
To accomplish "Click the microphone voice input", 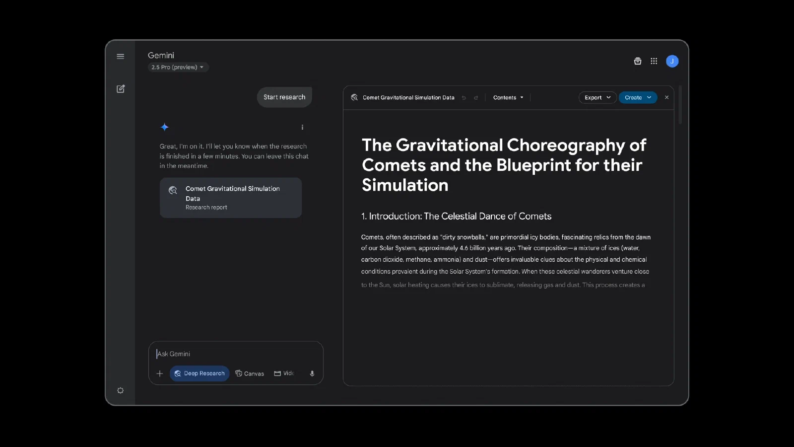I will (312, 373).
